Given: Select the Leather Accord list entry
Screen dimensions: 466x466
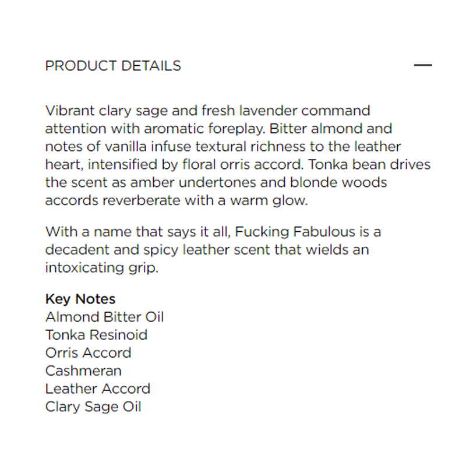Looking at the screenshot, I should [x=97, y=389].
